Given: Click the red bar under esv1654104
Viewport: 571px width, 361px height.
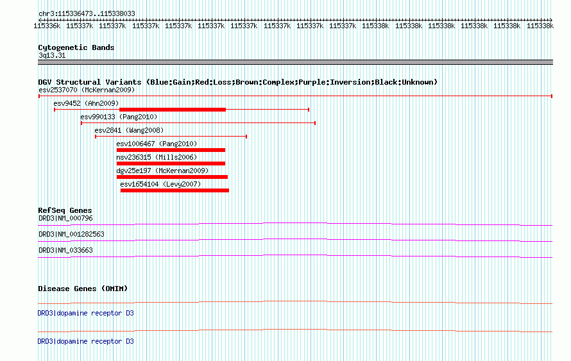Looking at the screenshot, I should [175, 190].
